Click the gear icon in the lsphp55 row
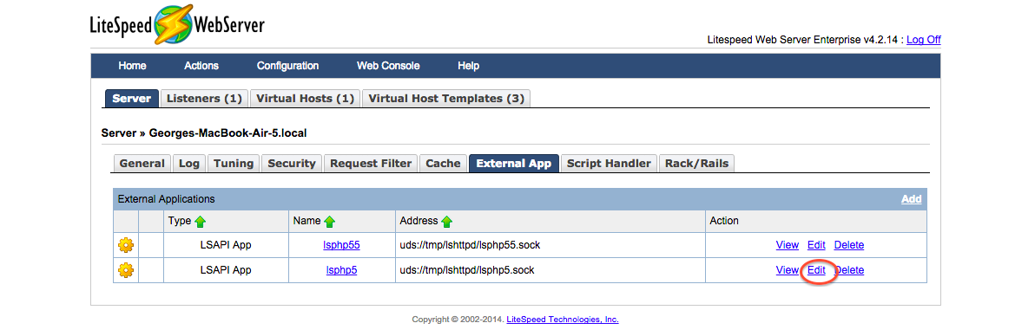This screenshot has height=336, width=1035. (125, 245)
